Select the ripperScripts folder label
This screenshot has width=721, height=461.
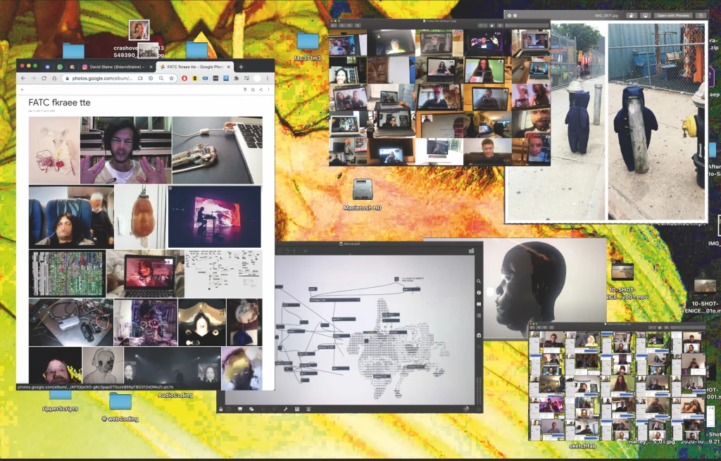coord(60,408)
